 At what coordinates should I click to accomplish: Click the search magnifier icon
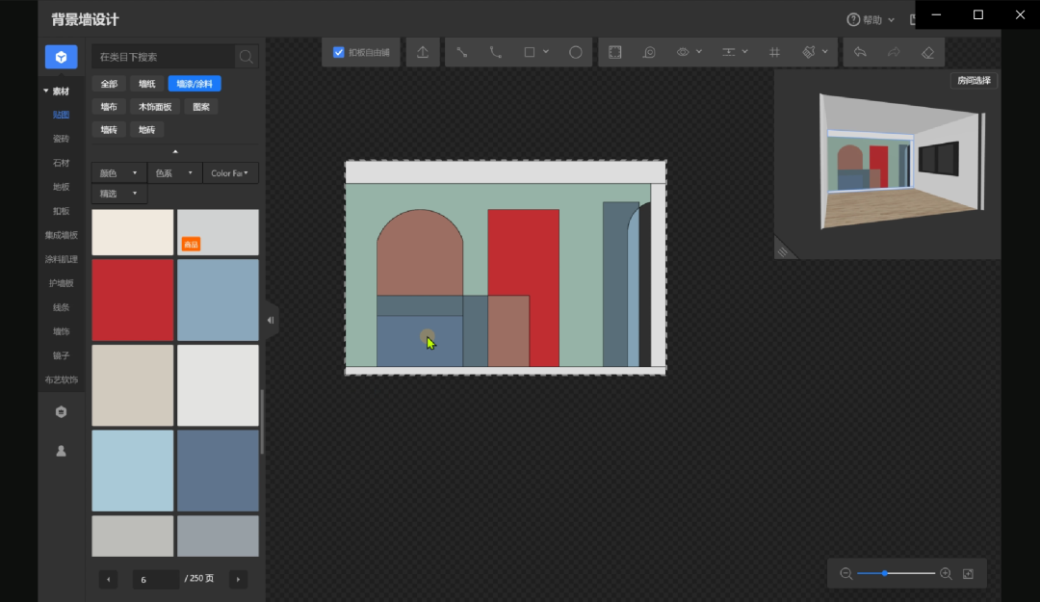pos(247,57)
